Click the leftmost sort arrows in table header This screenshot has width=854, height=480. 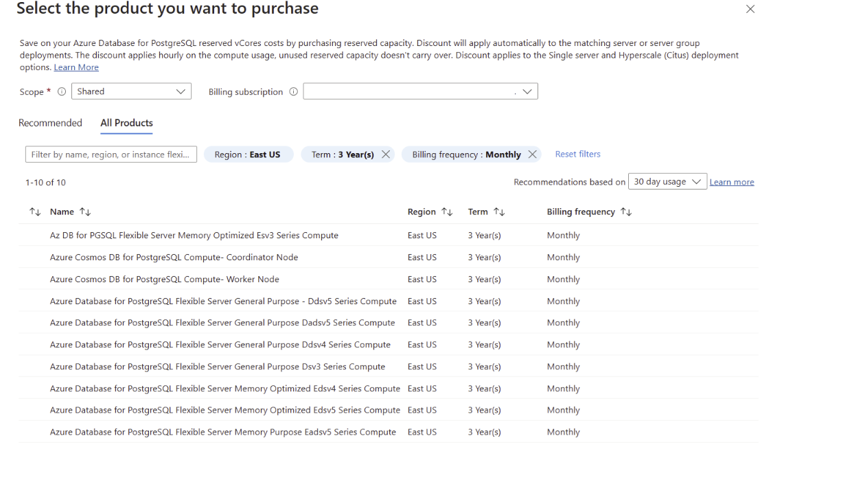pos(34,212)
